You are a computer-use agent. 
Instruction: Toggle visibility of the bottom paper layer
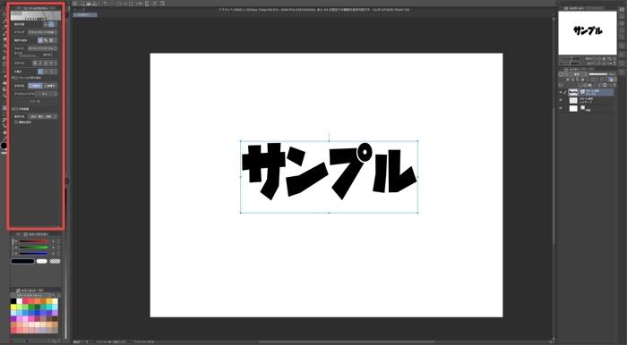pos(561,108)
